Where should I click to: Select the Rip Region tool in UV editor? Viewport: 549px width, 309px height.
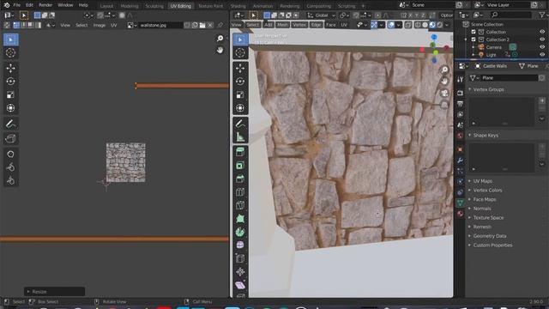tap(10, 139)
